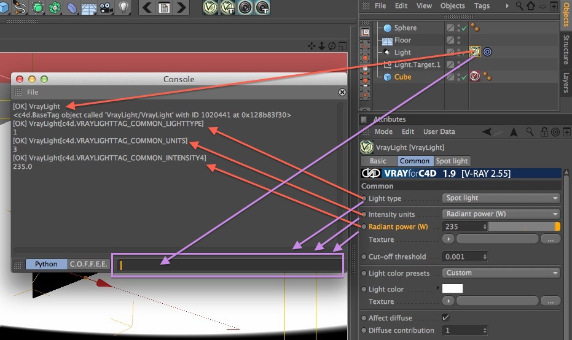Select the V-Ray material tag on Cube
Viewport: 572px width, 340px height.
[474, 76]
